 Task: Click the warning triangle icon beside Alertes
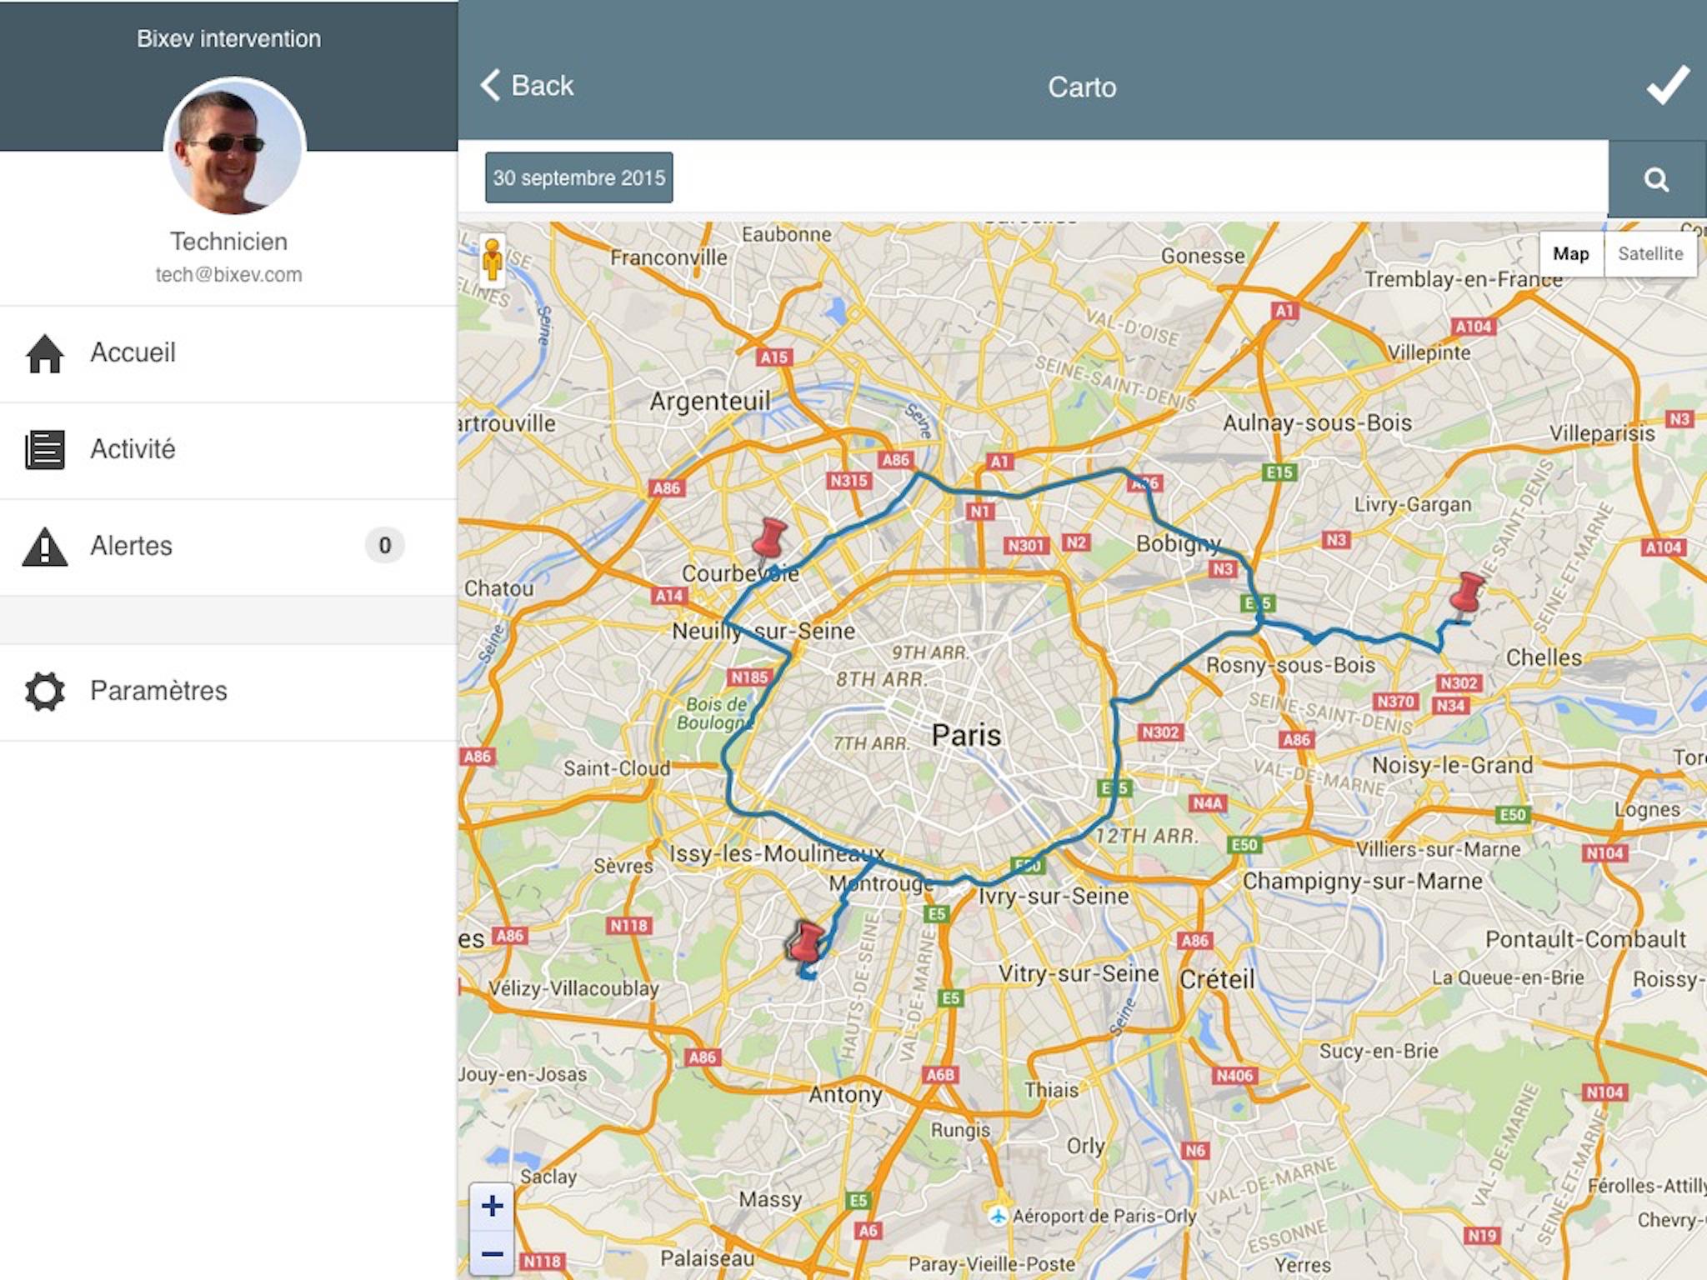pyautogui.click(x=45, y=547)
